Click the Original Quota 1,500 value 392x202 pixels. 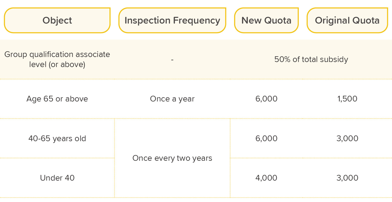(x=347, y=99)
